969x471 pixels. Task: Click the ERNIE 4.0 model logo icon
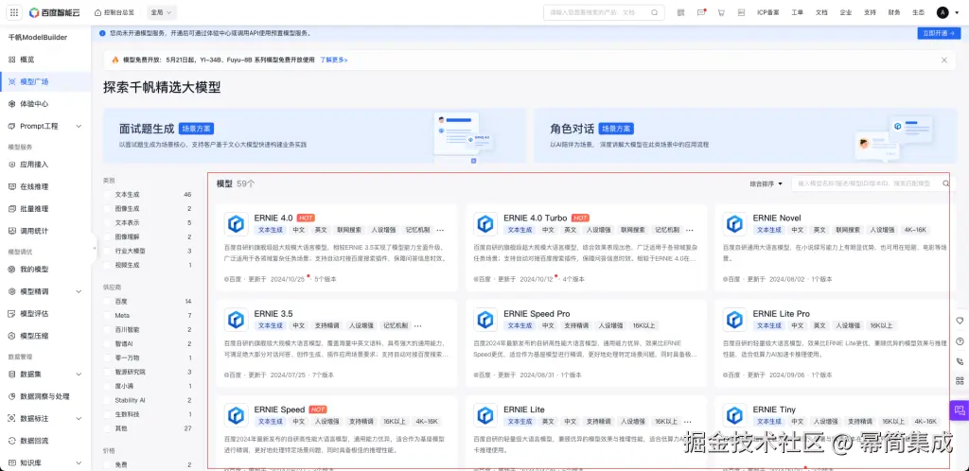click(236, 223)
